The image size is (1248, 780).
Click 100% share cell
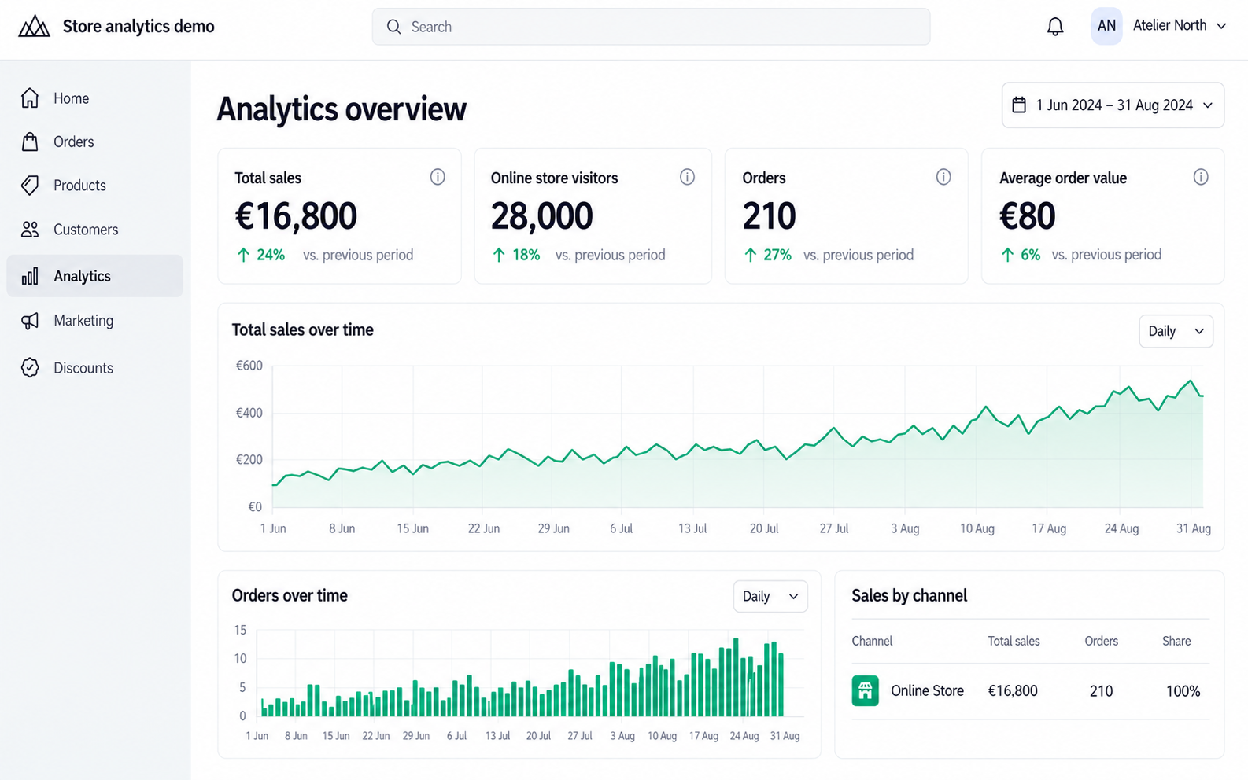click(1183, 691)
